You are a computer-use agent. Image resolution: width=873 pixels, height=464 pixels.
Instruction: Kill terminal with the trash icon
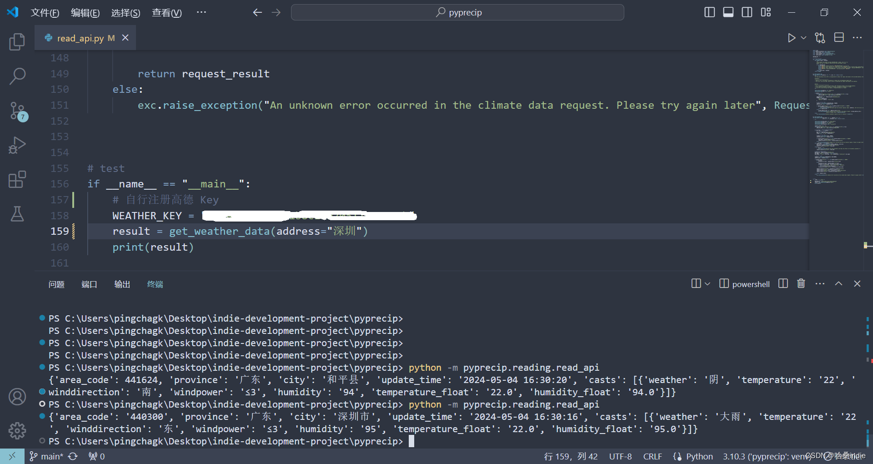click(x=801, y=283)
